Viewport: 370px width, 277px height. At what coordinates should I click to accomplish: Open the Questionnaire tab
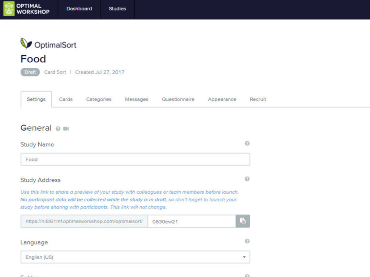click(178, 99)
